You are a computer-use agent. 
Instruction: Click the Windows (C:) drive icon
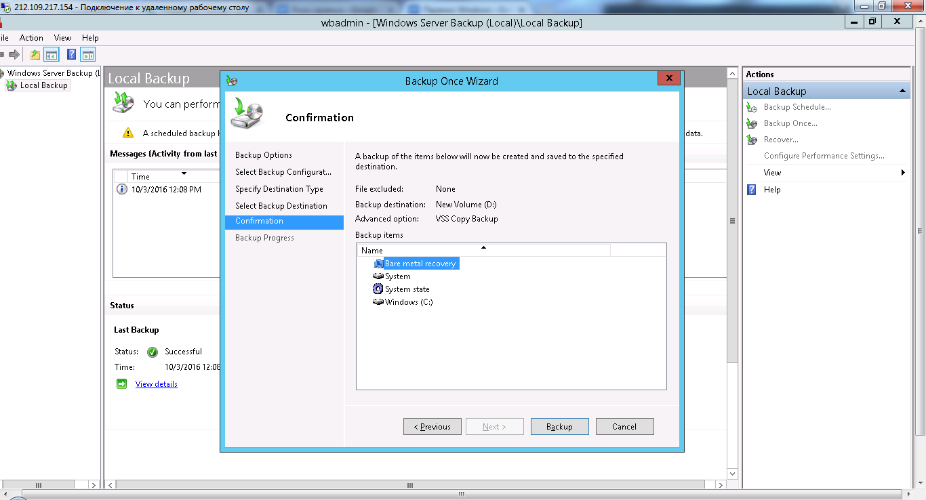378,302
